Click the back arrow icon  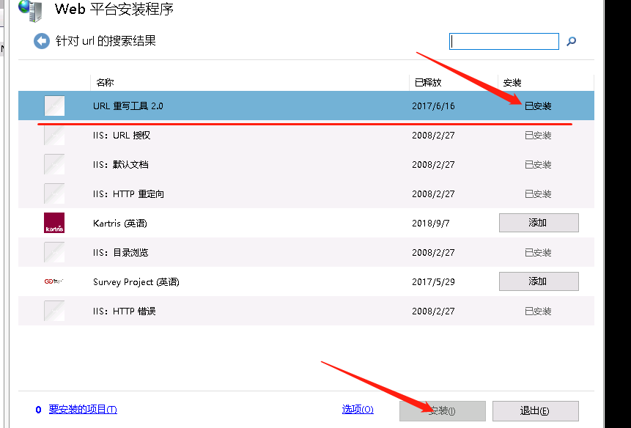coord(41,41)
